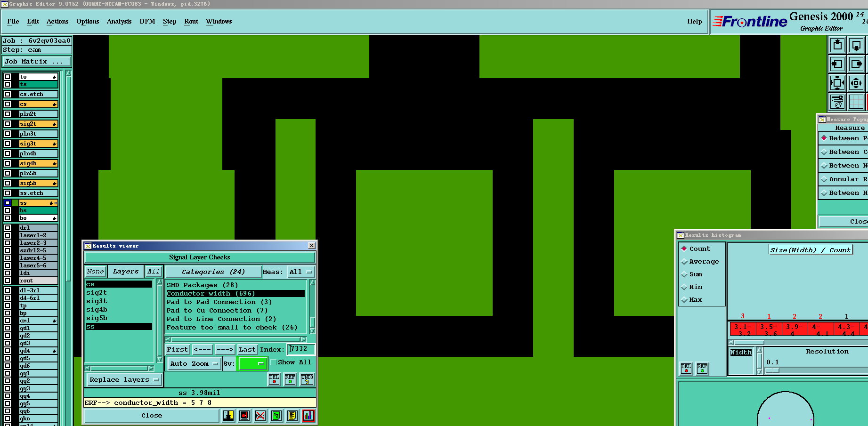868x426 pixels.
Task: Click the REF icon in Results histogram
Action: [x=702, y=368]
